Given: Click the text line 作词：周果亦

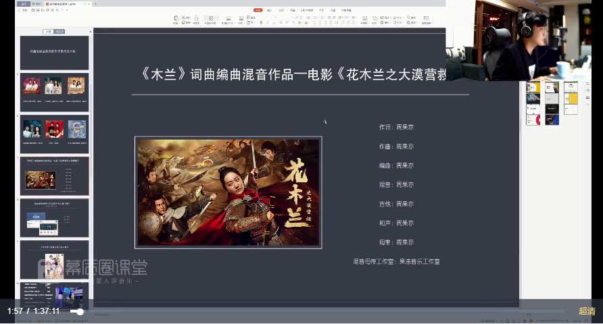Looking at the screenshot, I should coord(396,127).
